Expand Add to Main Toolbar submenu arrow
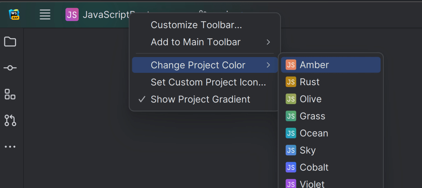 tap(268, 42)
